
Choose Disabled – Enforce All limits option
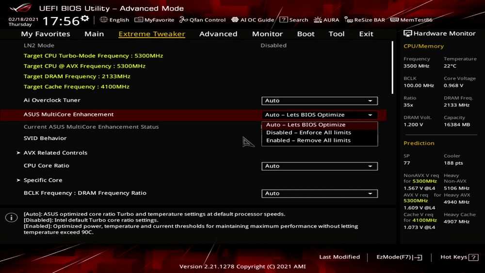(x=320, y=133)
